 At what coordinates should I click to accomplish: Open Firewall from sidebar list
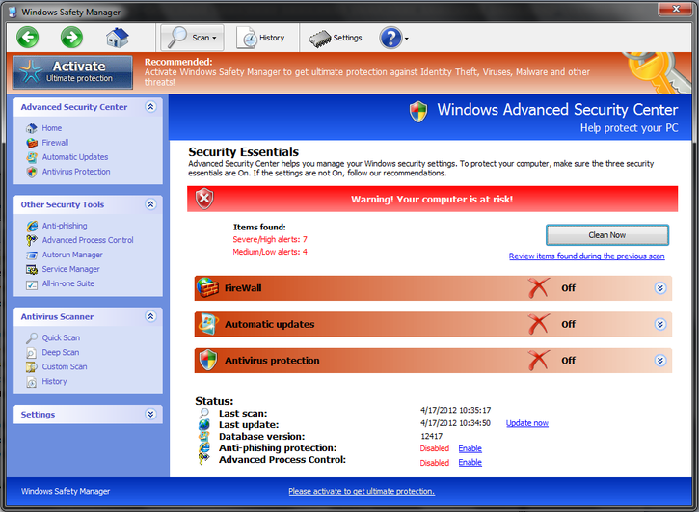(x=55, y=143)
